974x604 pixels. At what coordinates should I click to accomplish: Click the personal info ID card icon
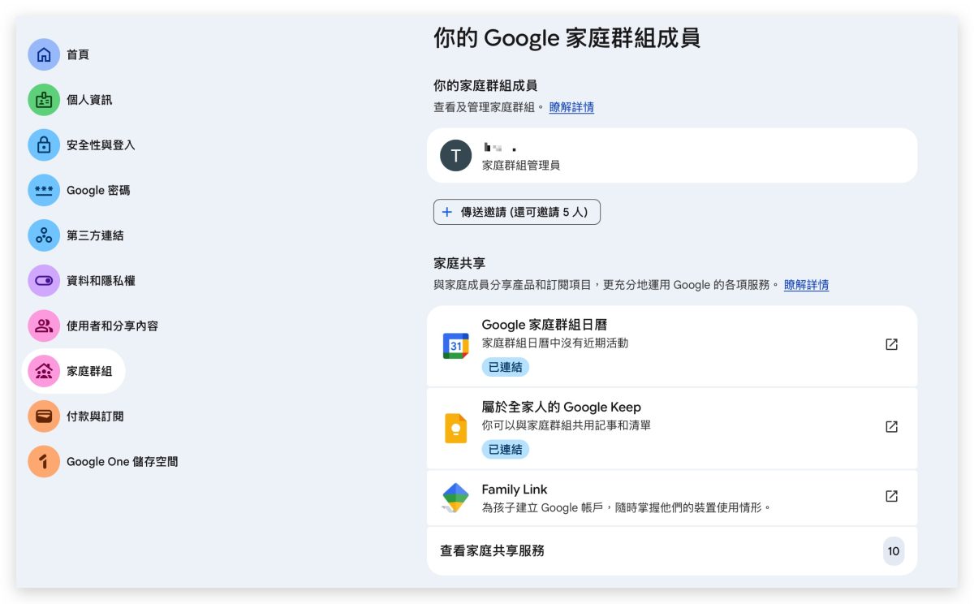(x=44, y=100)
